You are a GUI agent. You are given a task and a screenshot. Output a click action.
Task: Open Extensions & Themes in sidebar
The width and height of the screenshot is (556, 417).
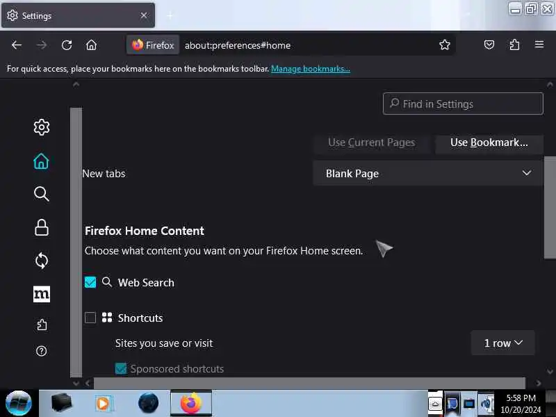[x=42, y=325]
